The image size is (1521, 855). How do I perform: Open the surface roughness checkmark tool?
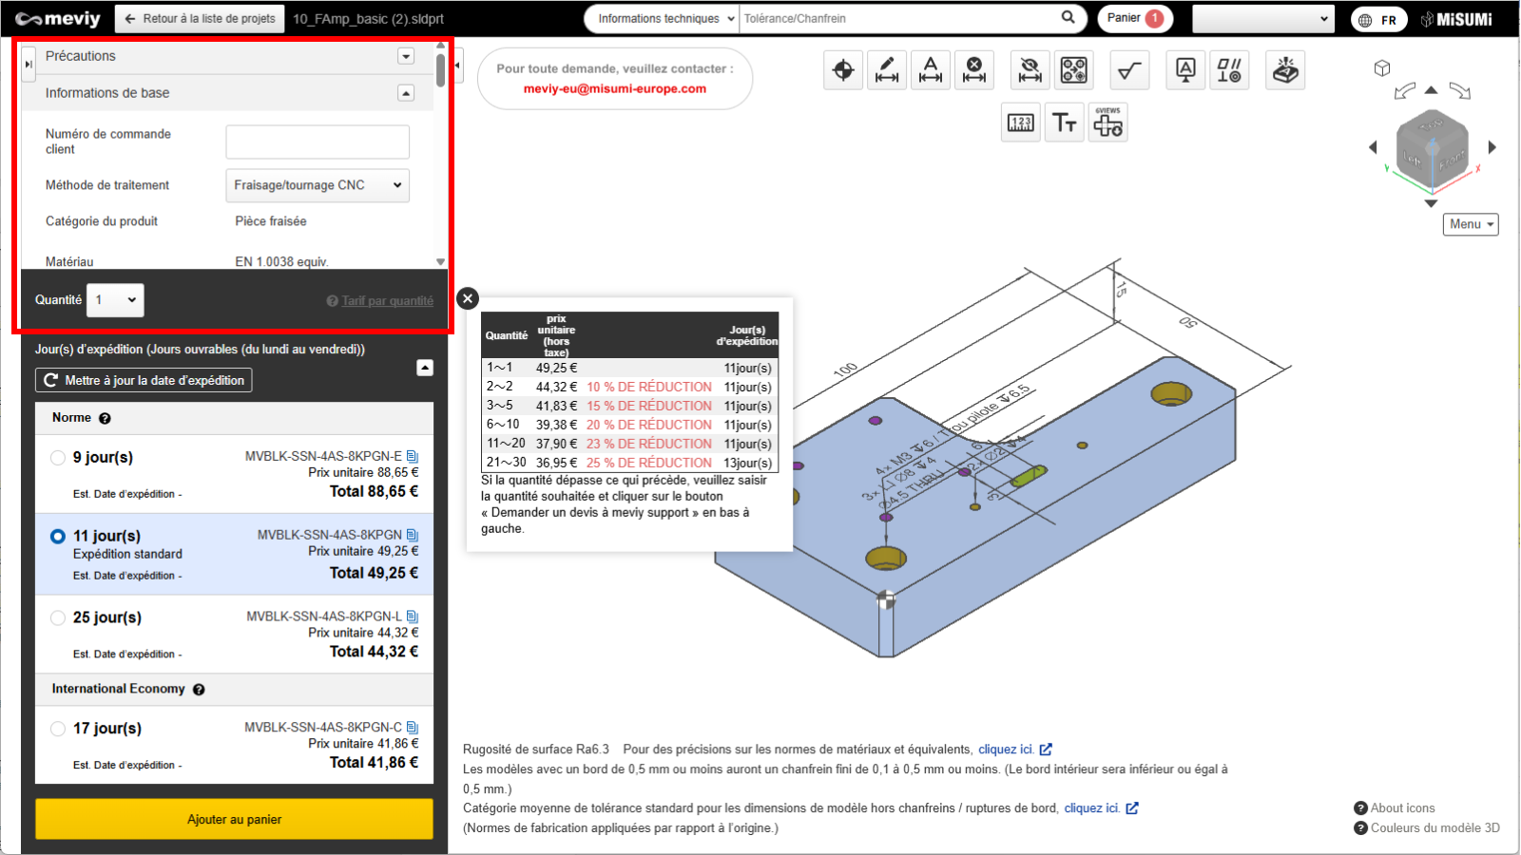point(1128,70)
